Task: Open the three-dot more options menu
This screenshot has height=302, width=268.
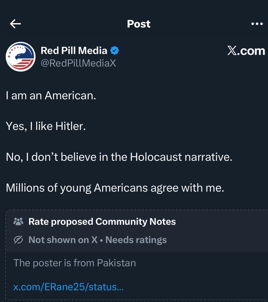Action: (257, 24)
